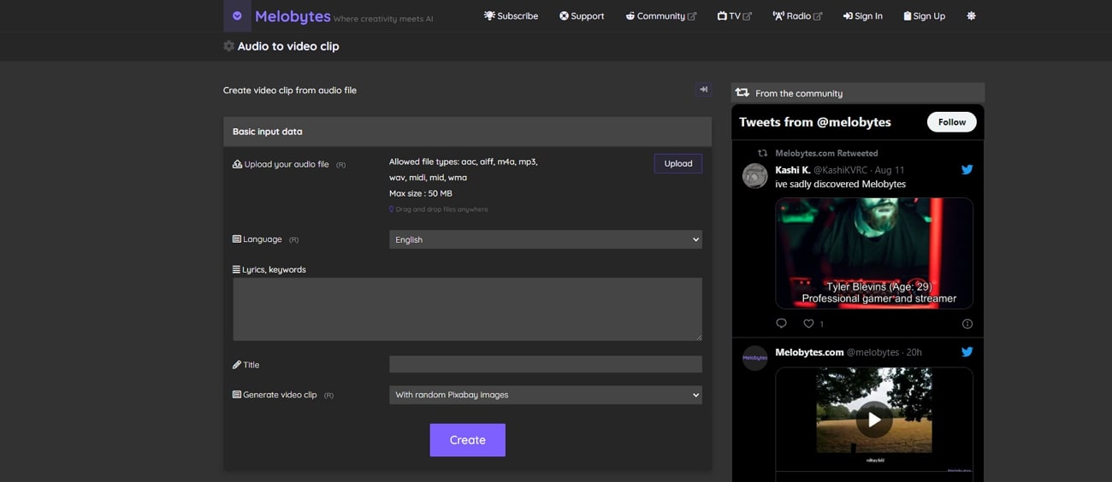Click the Drag and drop files anywhere hint

click(441, 209)
